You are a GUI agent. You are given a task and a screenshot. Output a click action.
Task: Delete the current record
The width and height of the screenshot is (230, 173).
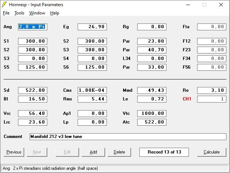point(120,152)
